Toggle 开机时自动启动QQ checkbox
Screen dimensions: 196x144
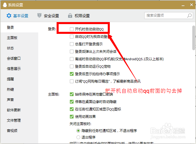pos(72,29)
